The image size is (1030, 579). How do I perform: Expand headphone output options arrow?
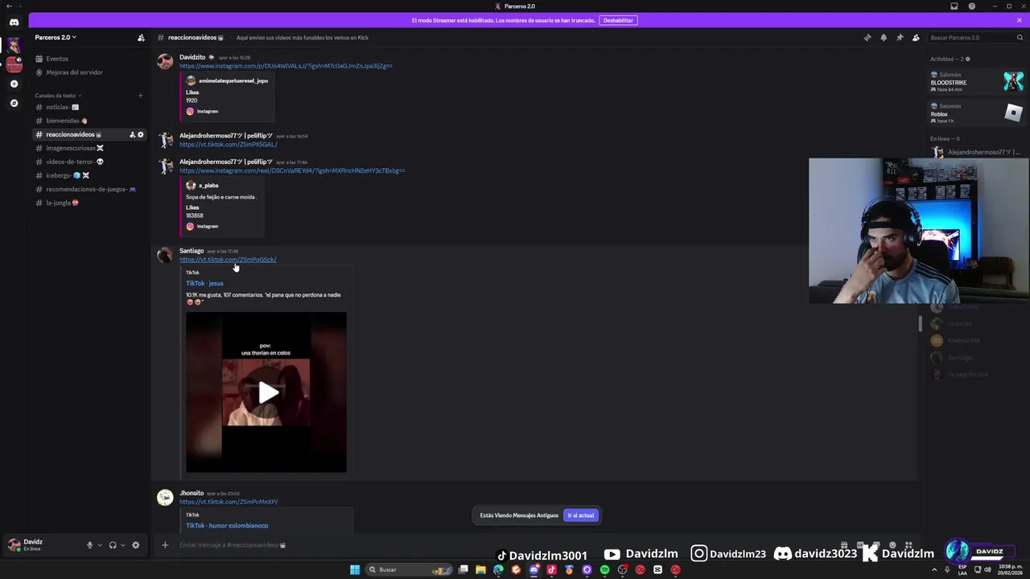(122, 545)
